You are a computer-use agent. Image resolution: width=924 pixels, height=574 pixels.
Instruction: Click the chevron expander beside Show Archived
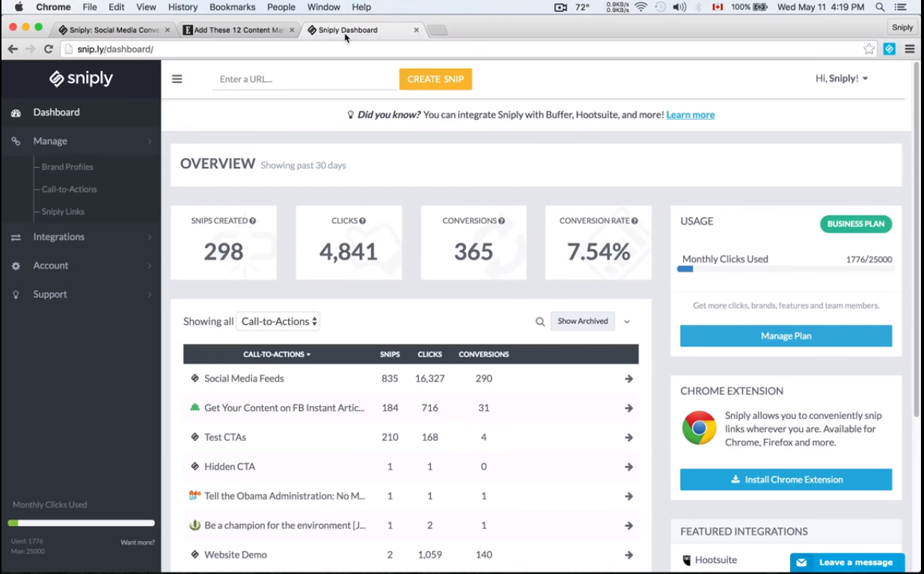(x=627, y=321)
